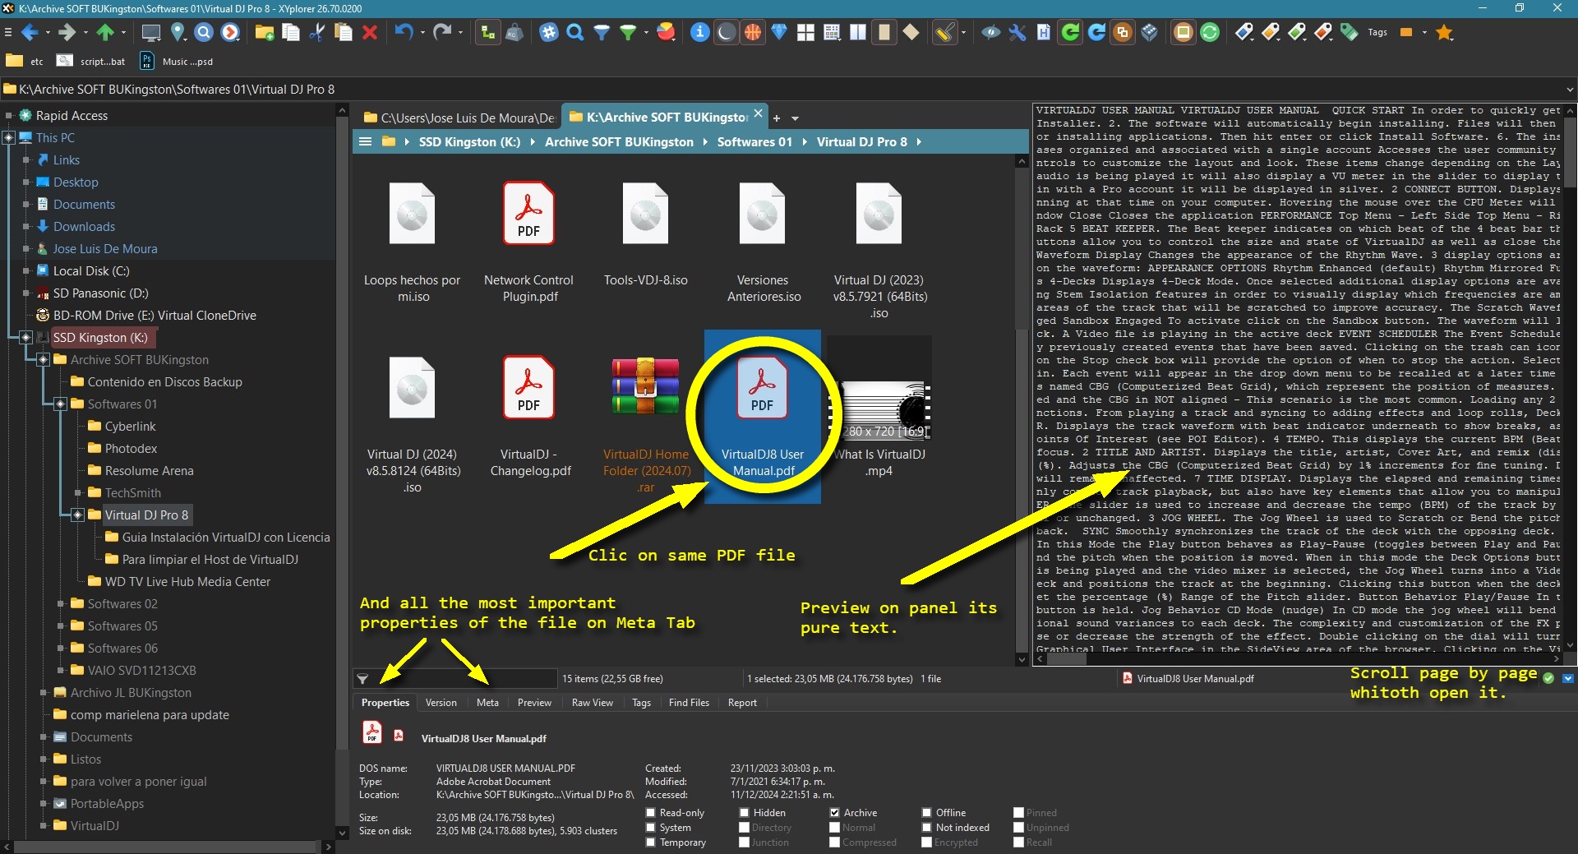Check the Hidden attribute checkbox

pos(744,813)
